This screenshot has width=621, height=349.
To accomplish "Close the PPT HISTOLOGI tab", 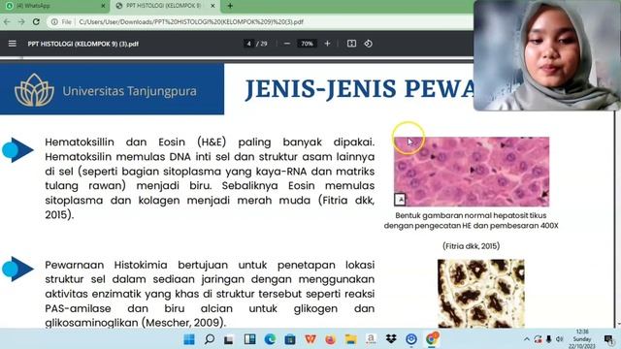I will (x=212, y=6).
